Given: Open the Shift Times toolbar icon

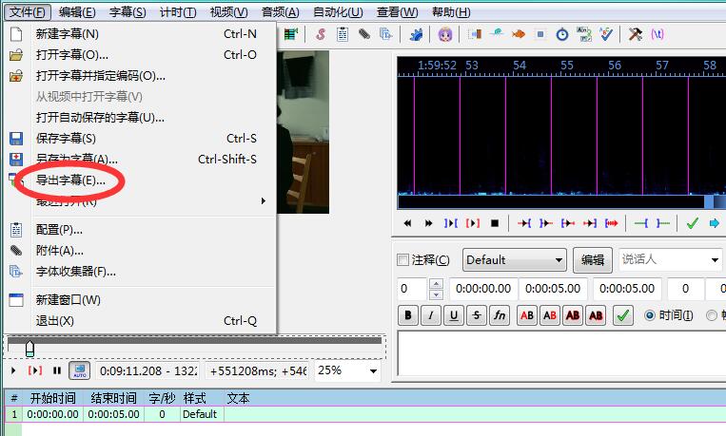Looking at the screenshot, I should pos(475,34).
